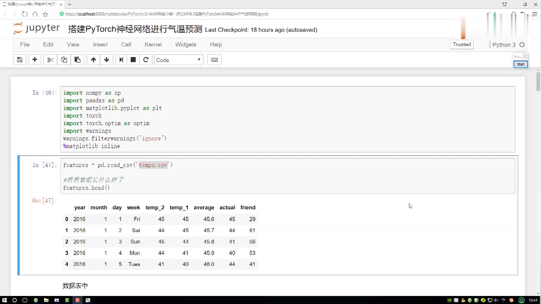Viewport: 541px width, 304px height.
Task: Run the current cell with the run icon
Action: pos(121,60)
